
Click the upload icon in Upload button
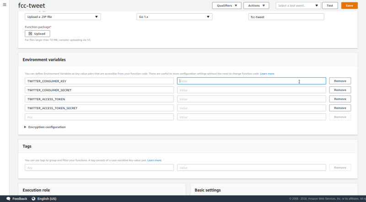click(x=30, y=33)
